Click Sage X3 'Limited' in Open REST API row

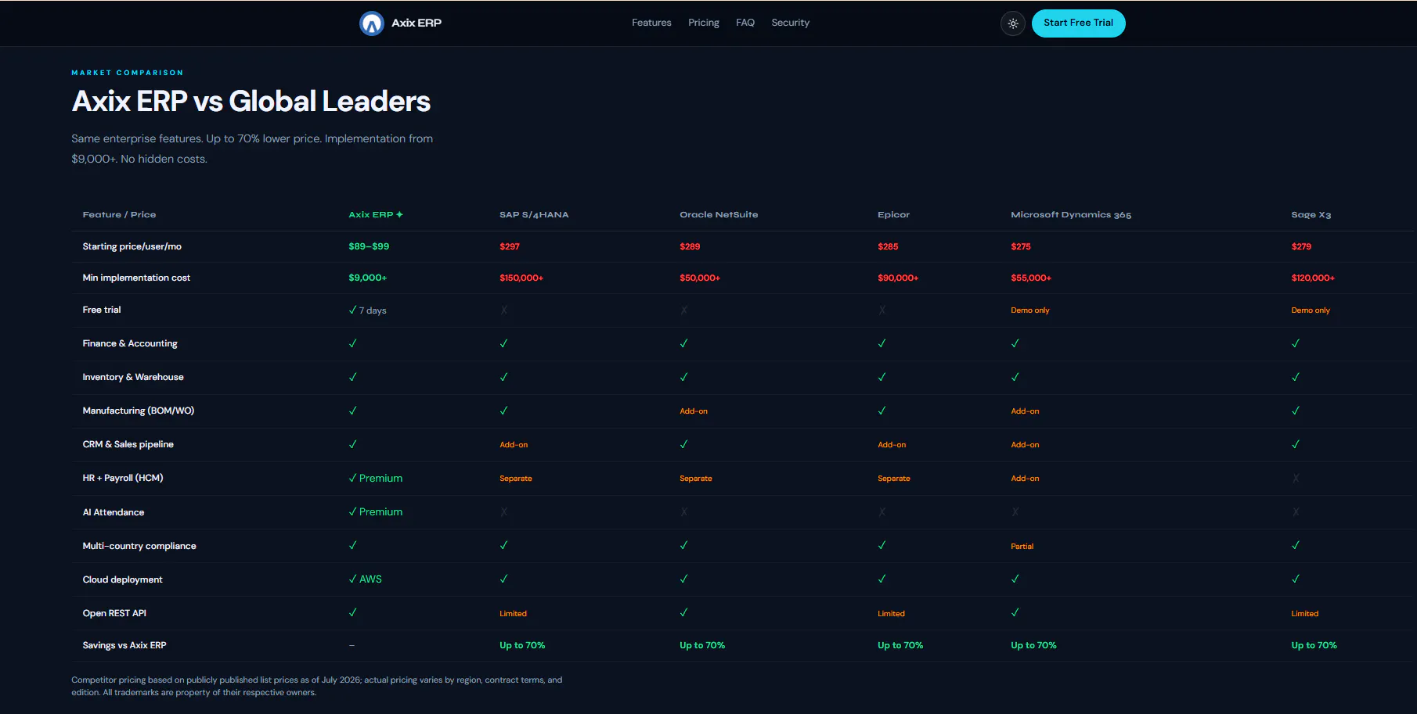point(1305,614)
